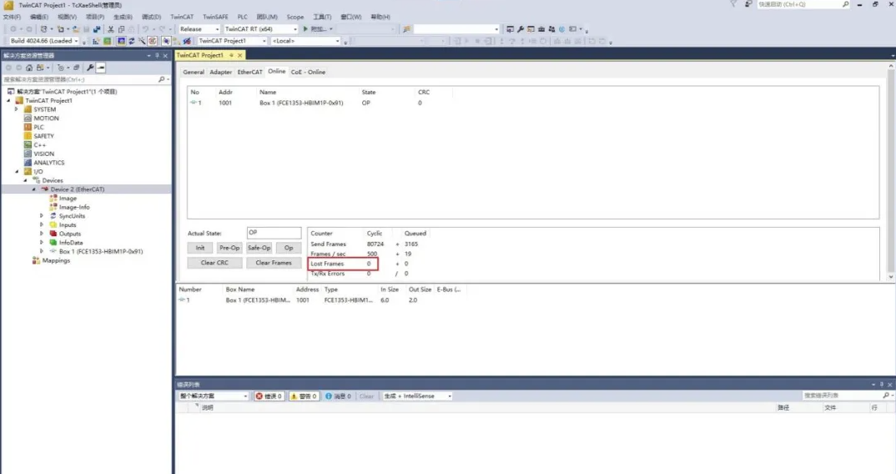Pin the Error List panel
This screenshot has height=474, width=896.
pyautogui.click(x=881, y=385)
